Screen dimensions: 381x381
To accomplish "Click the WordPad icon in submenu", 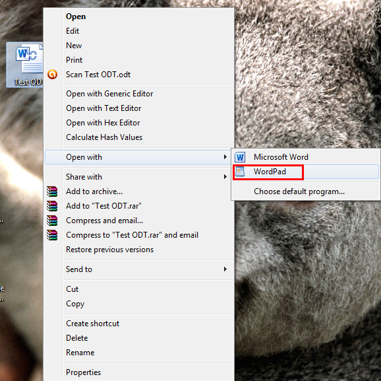I will pos(240,172).
